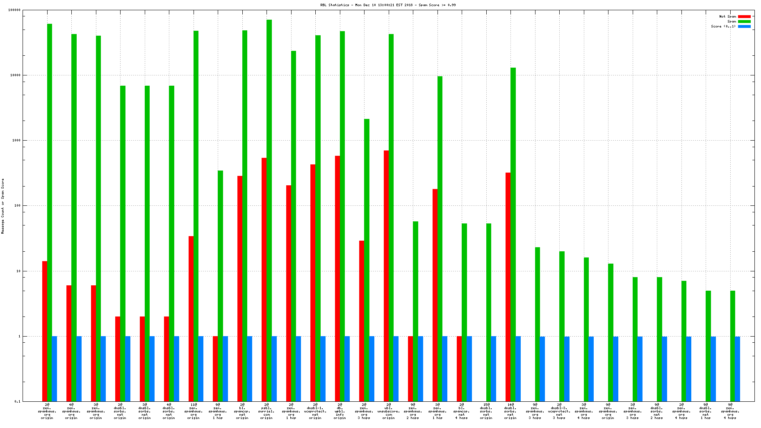Click the 0.1 tick label on y-axis

17,401
